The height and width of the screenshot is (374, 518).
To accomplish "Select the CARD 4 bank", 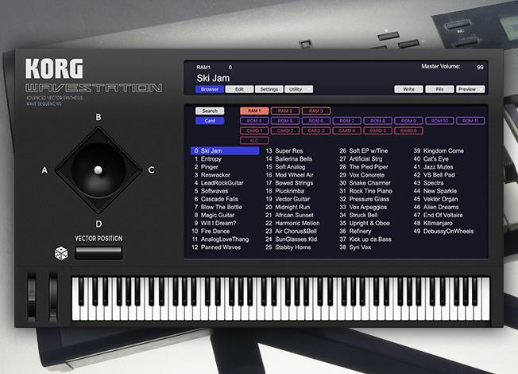I will pyautogui.click(x=347, y=131).
